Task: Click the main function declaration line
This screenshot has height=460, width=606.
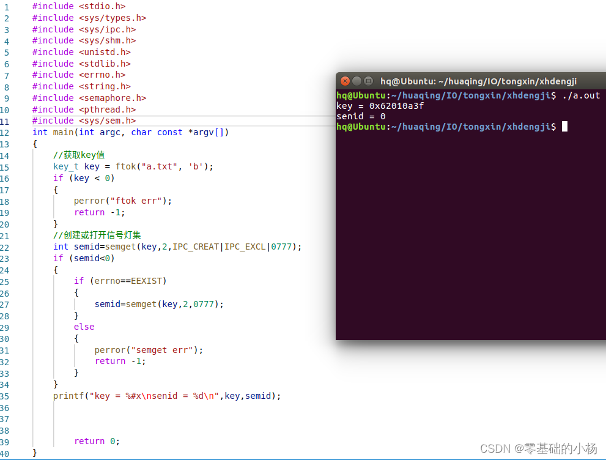Action: pyautogui.click(x=131, y=132)
